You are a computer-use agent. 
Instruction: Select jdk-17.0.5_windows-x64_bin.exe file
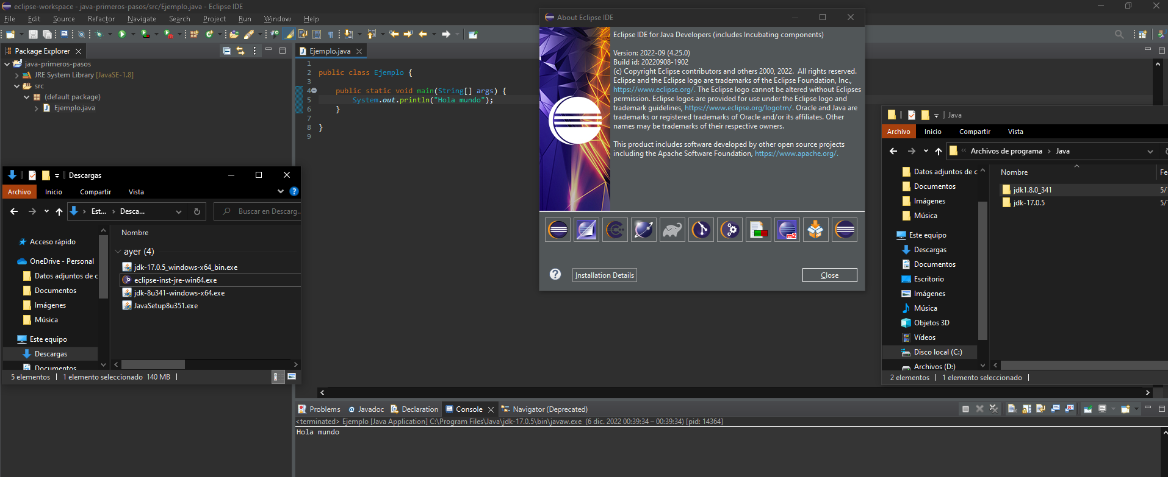186,267
